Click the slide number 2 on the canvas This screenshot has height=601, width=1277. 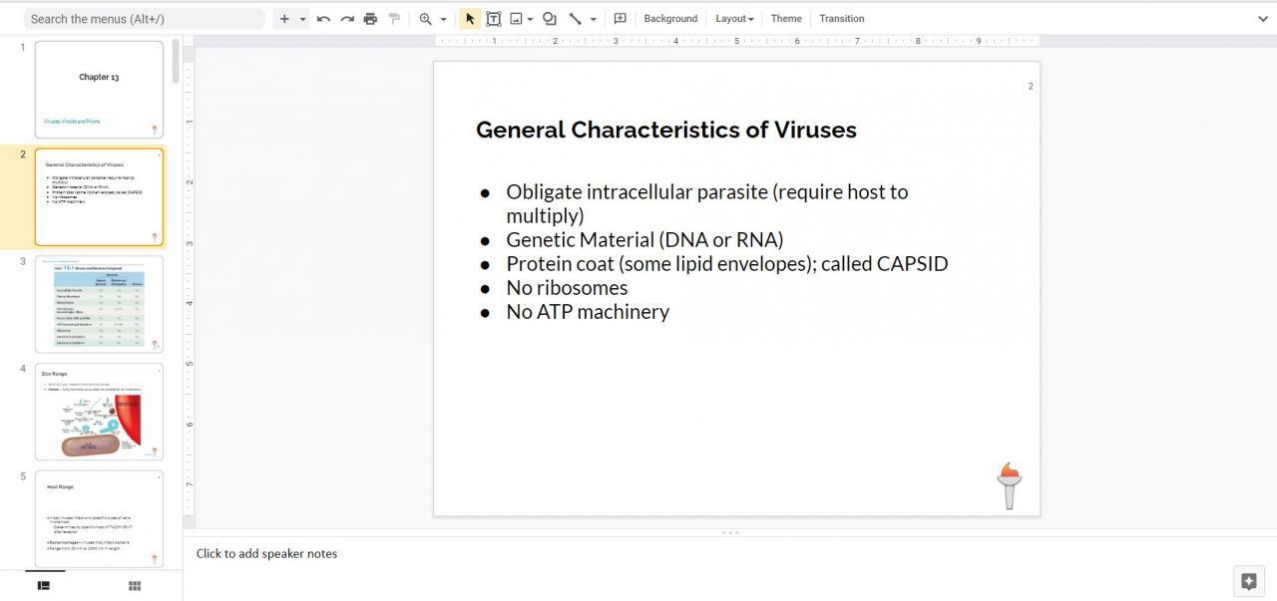coord(1031,86)
